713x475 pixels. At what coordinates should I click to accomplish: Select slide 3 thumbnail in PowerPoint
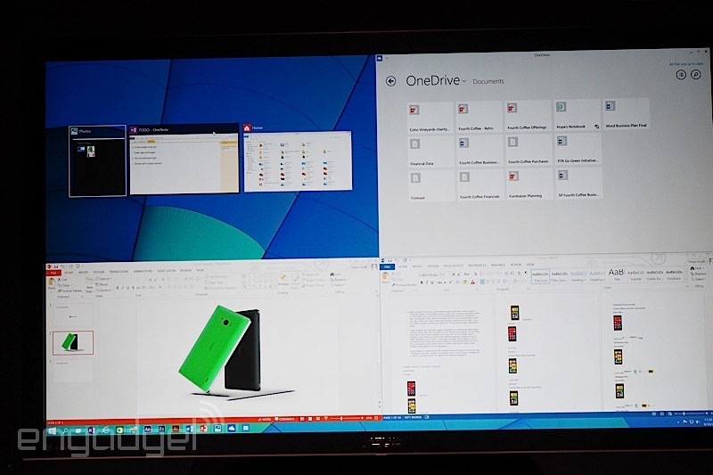[x=73, y=371]
